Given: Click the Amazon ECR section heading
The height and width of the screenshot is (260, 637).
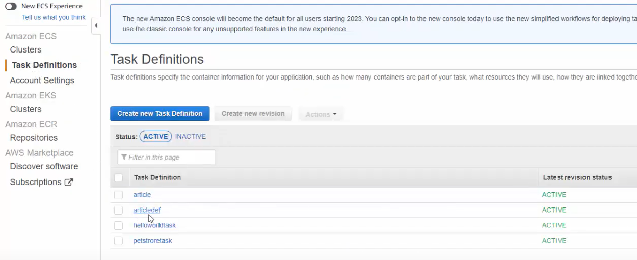Looking at the screenshot, I should 31,124.
